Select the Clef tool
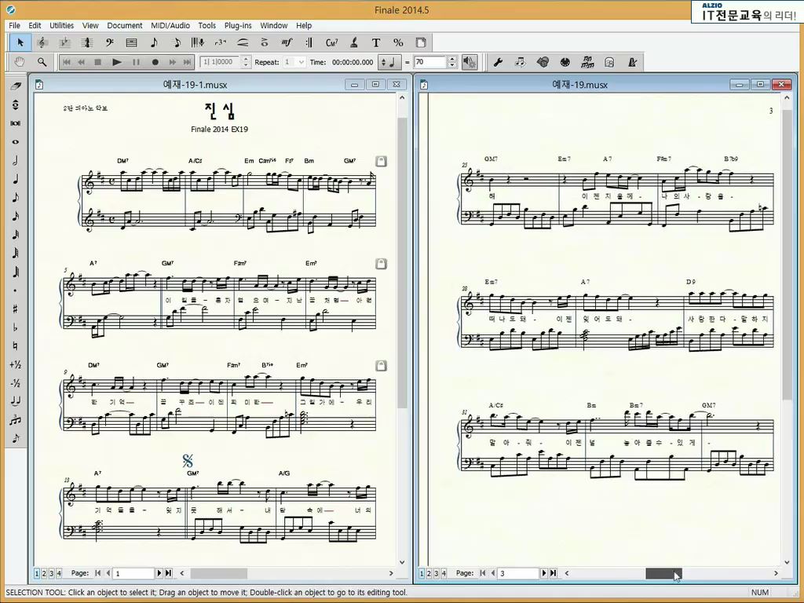This screenshot has height=603, width=804. [109, 42]
